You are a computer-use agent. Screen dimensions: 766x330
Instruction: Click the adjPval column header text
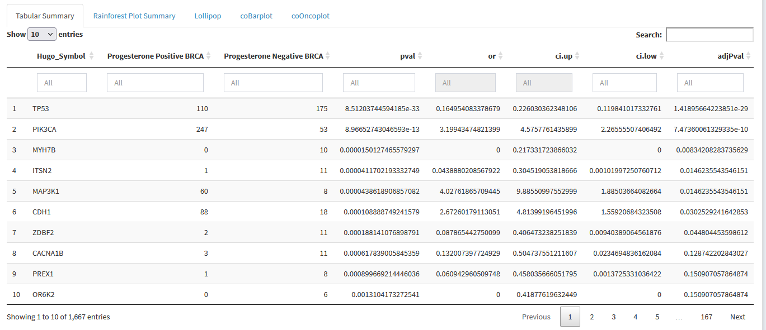[731, 56]
